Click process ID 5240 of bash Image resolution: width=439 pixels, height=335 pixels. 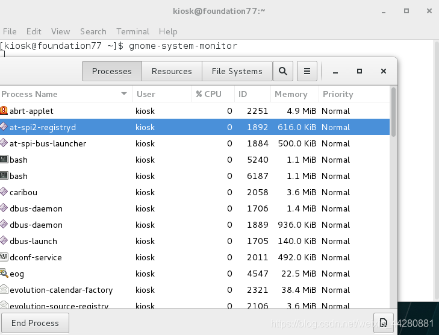[258, 160]
